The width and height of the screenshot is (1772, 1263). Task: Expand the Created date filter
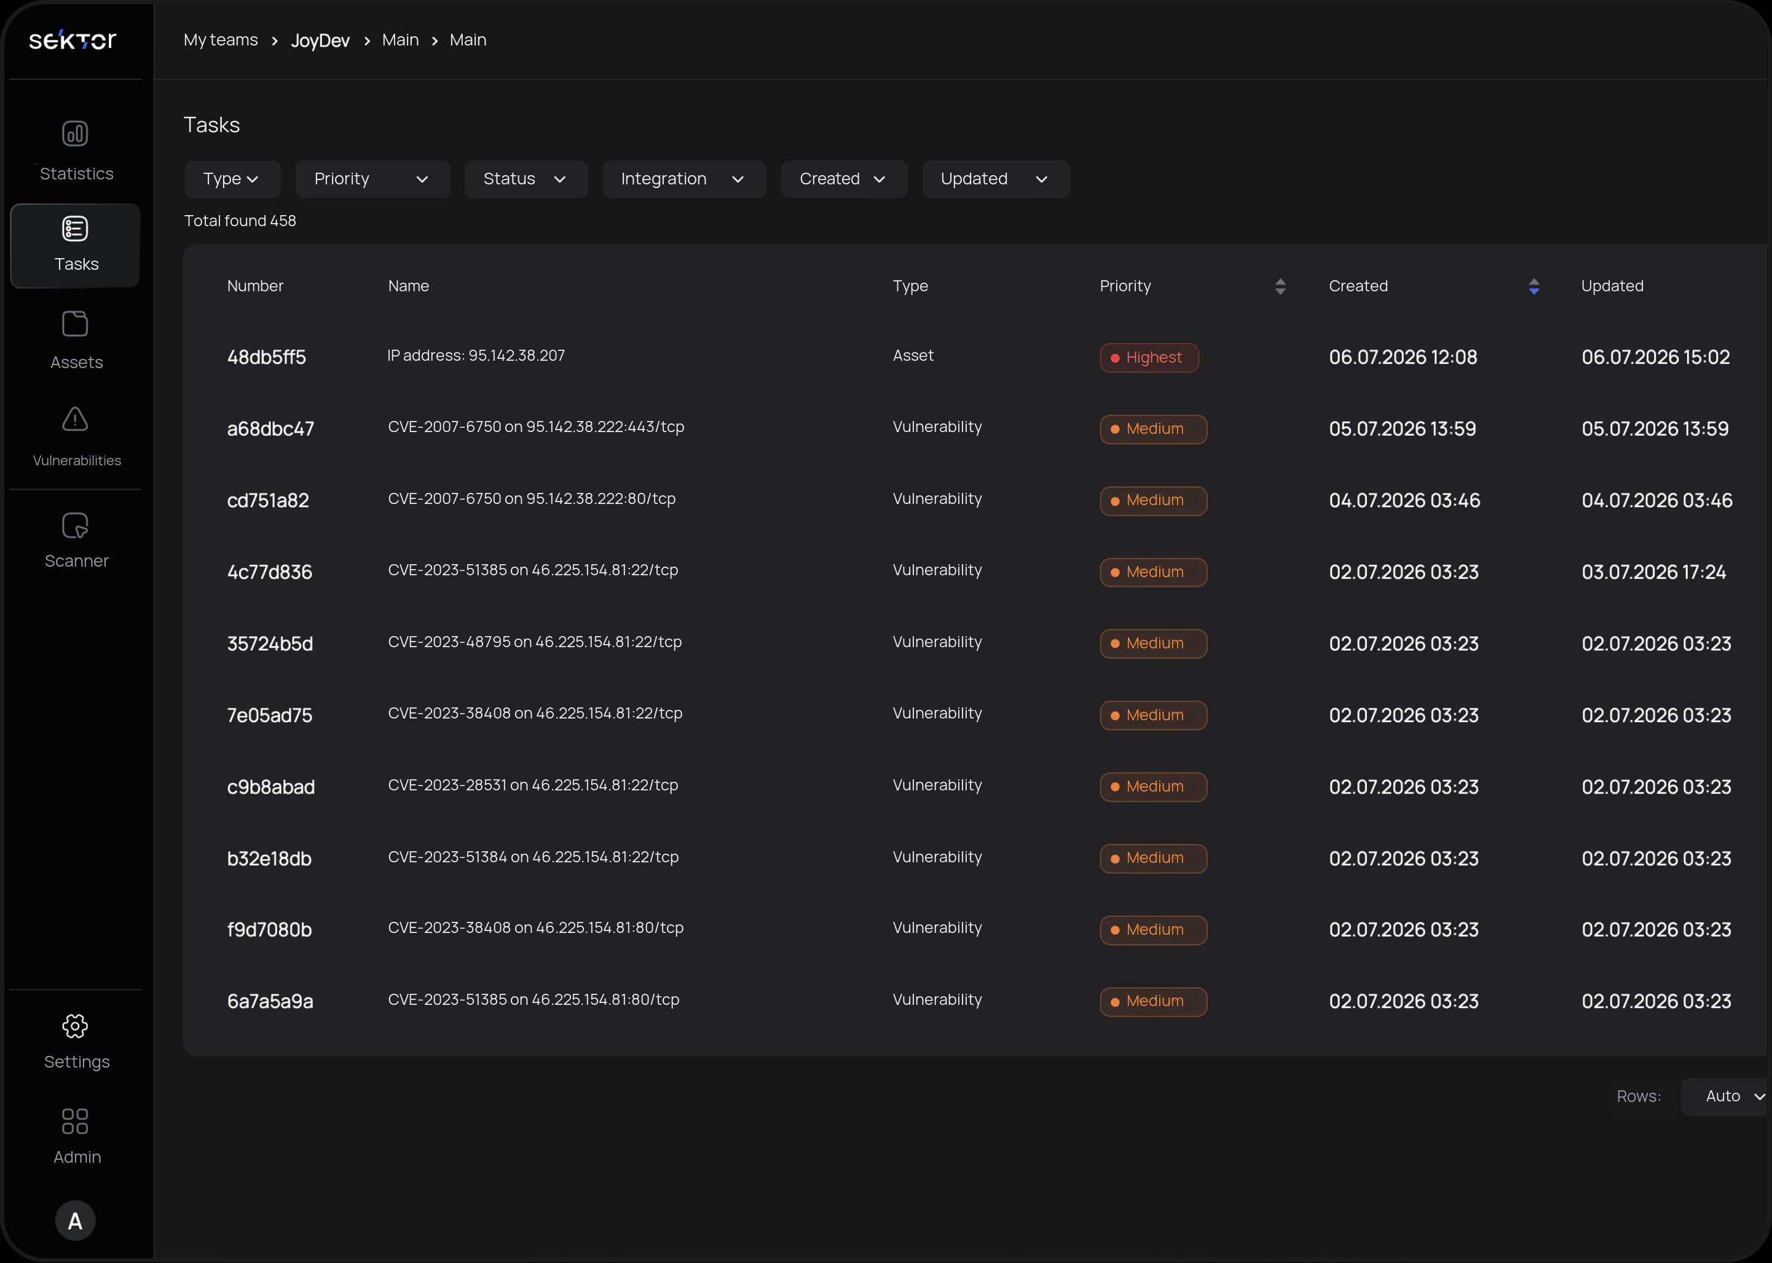(x=844, y=179)
